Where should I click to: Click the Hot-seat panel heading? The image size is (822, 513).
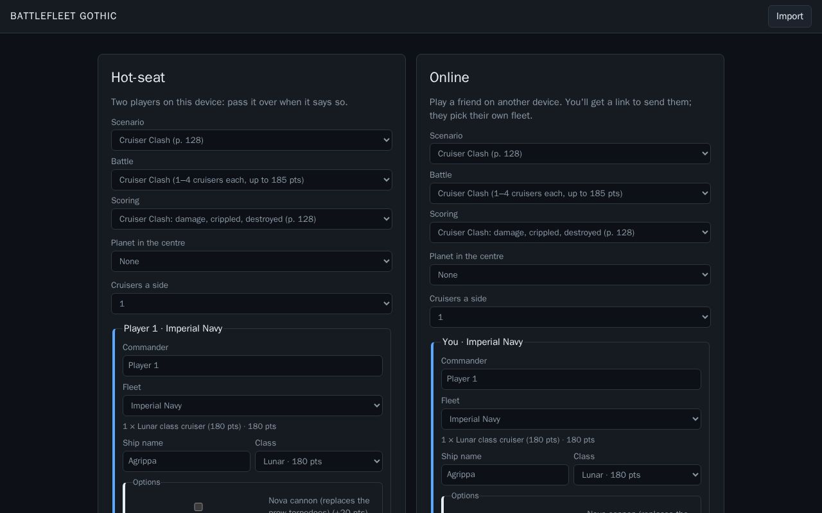(x=138, y=78)
